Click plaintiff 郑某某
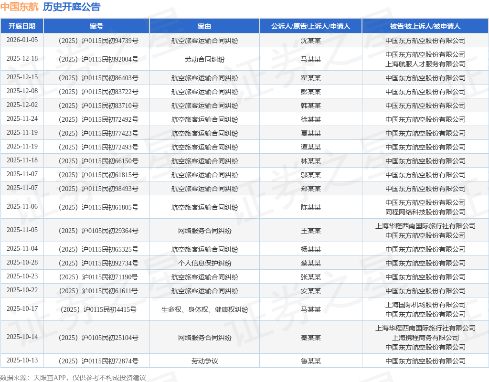Image resolution: width=489 pixels, height=382 pixels. pyautogui.click(x=310, y=189)
